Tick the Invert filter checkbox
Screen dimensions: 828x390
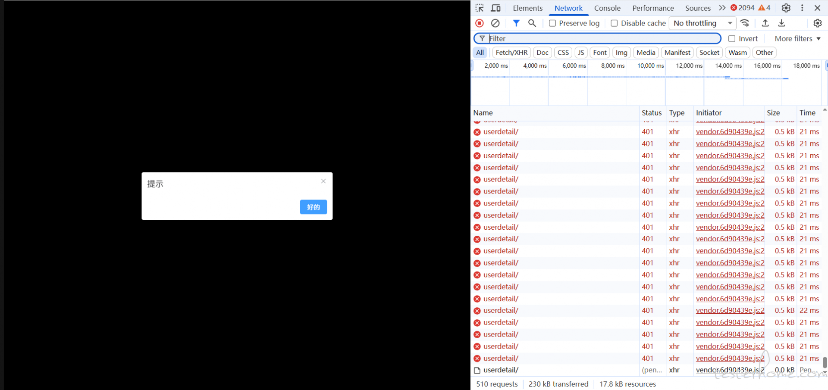[x=732, y=39]
